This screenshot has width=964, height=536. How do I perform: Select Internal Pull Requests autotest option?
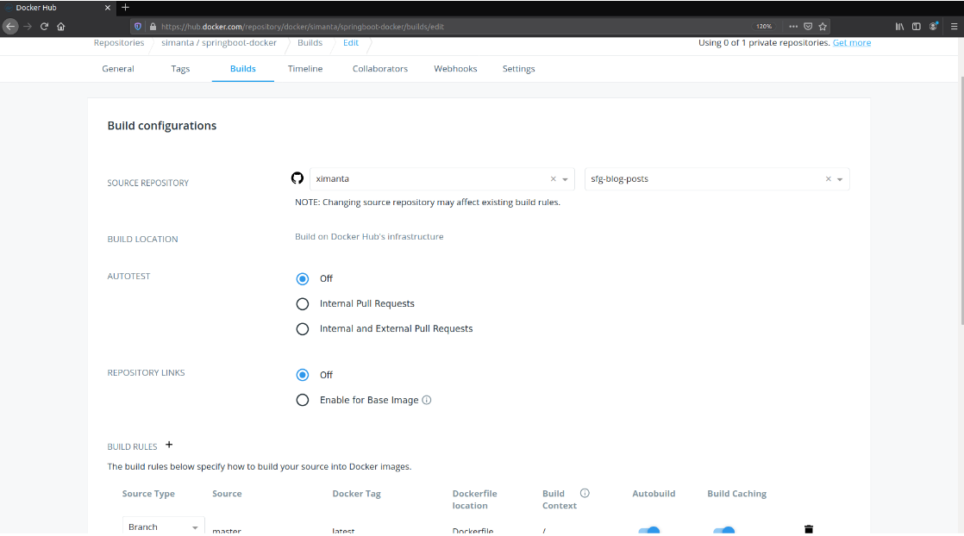pyautogui.click(x=303, y=304)
